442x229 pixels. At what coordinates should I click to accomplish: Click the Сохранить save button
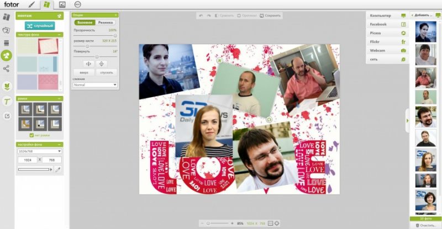(x=270, y=15)
